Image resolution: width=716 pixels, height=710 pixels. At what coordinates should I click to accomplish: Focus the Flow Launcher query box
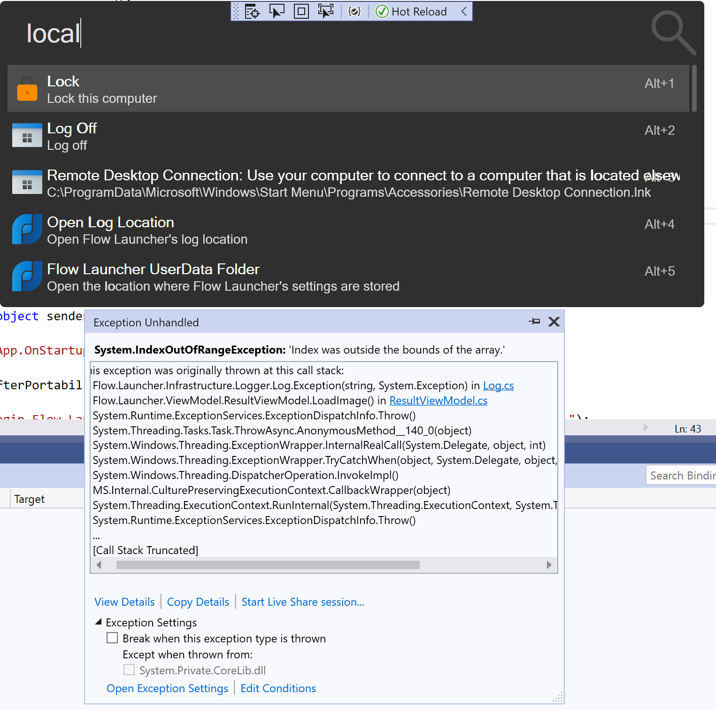tap(329, 34)
